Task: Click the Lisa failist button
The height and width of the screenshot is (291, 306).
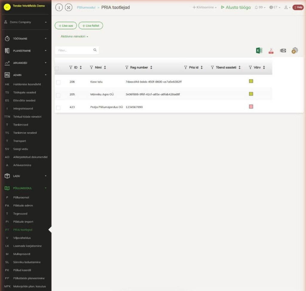Action: pos(91,26)
